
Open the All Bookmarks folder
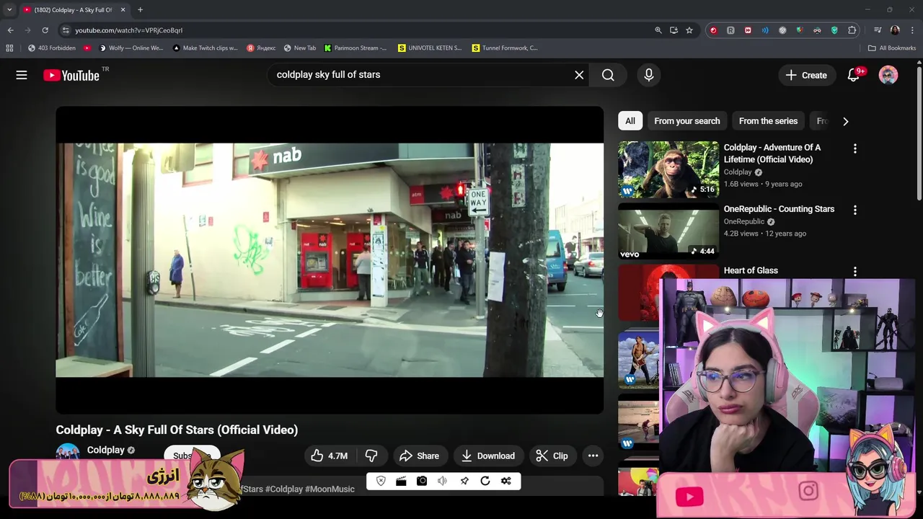pos(891,48)
